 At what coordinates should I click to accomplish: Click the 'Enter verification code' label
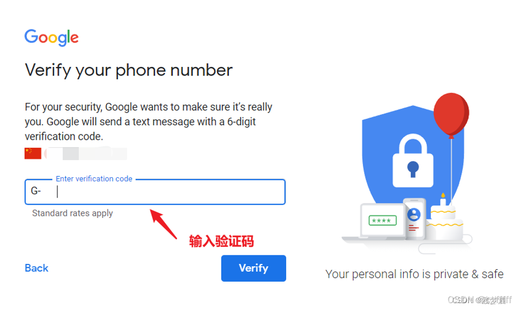point(94,178)
